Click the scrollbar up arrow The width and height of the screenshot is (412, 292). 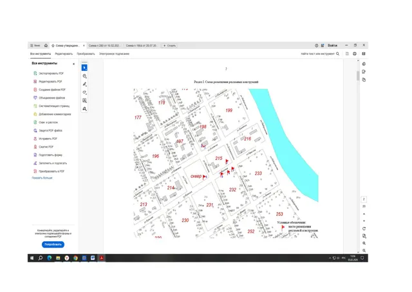(358, 61)
